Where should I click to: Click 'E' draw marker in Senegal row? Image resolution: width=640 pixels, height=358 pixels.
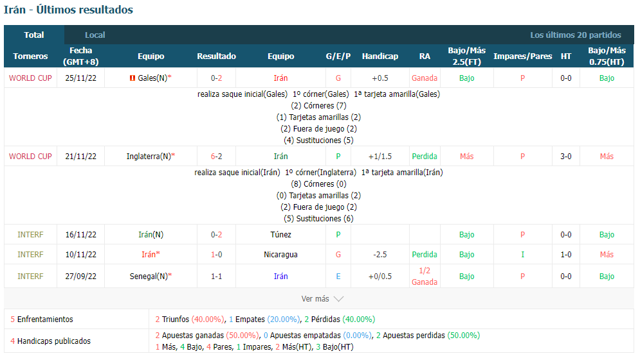click(338, 276)
